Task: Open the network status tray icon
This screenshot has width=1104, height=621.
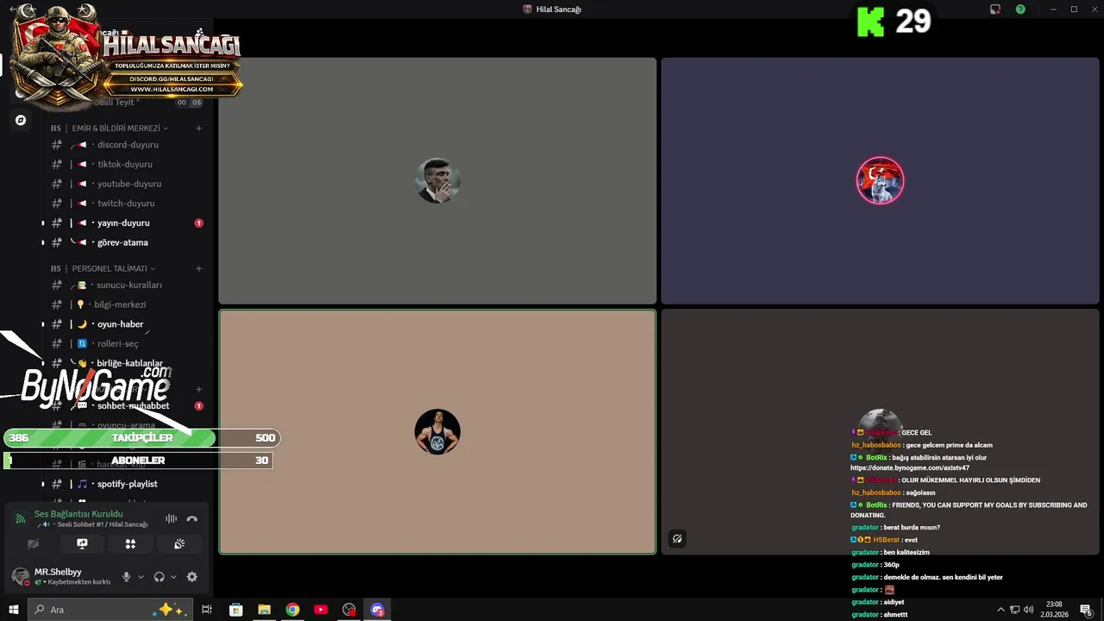Action: click(x=1014, y=610)
